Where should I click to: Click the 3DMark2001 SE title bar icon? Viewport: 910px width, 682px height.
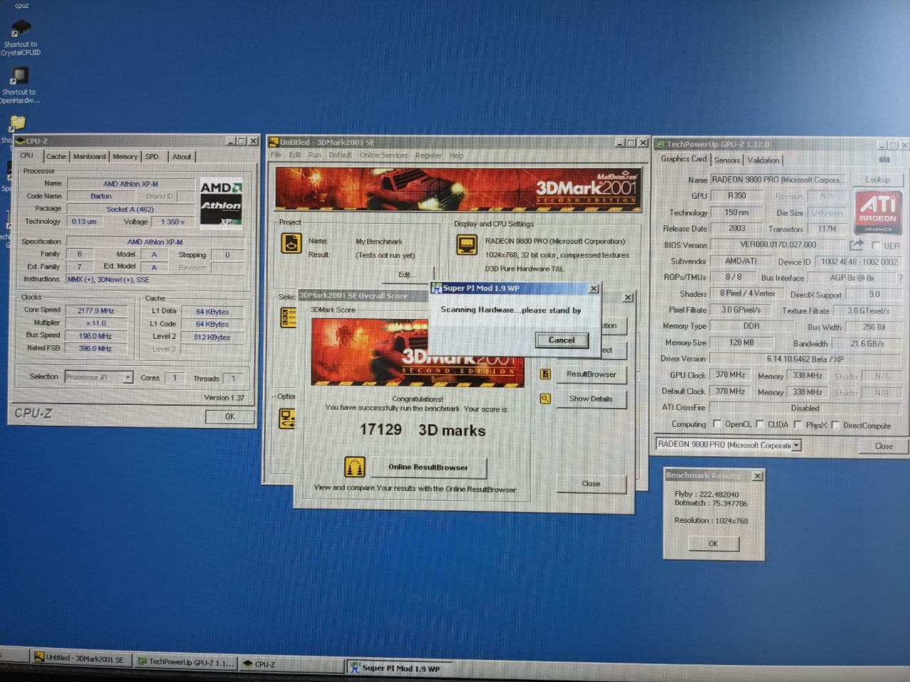click(274, 142)
